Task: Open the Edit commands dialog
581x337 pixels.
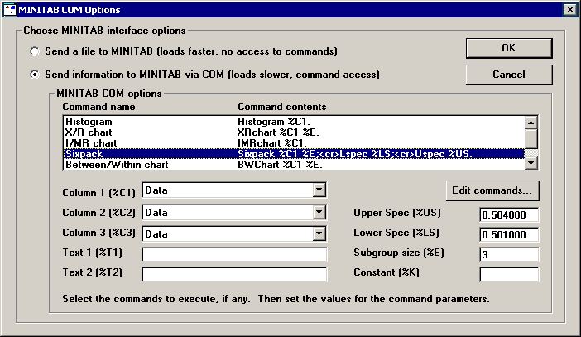Action: tap(493, 190)
